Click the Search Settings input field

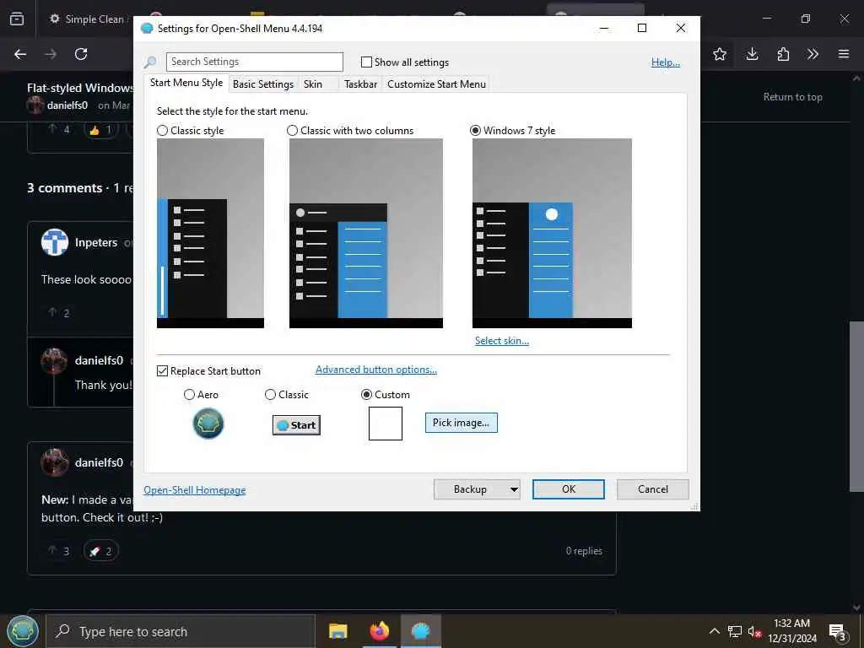[x=255, y=62]
